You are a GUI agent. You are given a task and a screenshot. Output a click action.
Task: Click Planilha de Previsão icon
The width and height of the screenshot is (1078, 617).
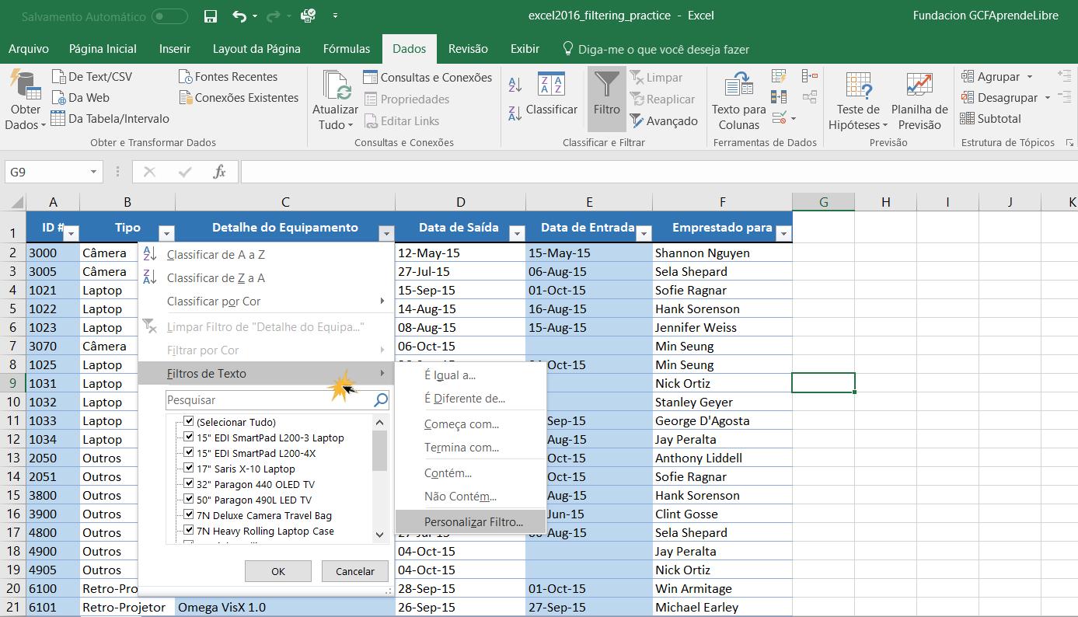click(x=919, y=86)
